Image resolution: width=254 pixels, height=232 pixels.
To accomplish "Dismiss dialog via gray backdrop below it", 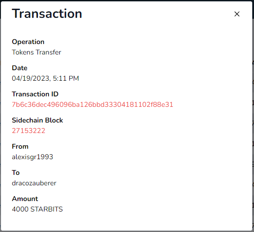I will coord(127,232).
